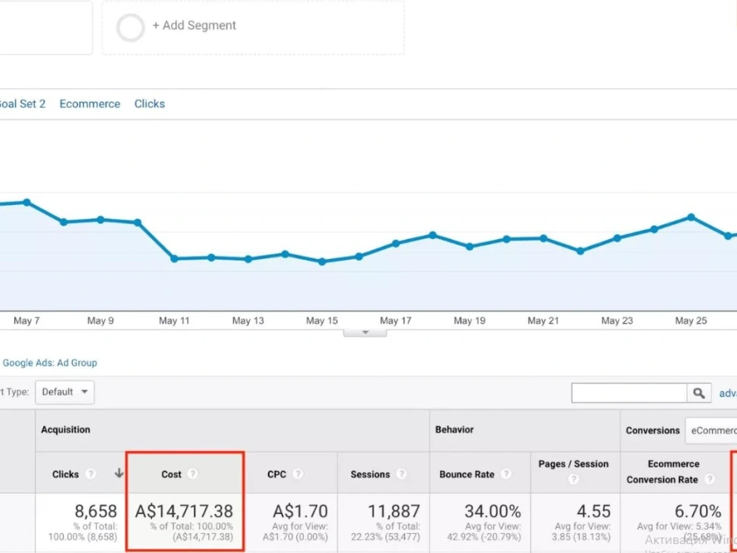The height and width of the screenshot is (553, 737).
Task: Click the 4.55 pages per session value
Action: click(593, 511)
